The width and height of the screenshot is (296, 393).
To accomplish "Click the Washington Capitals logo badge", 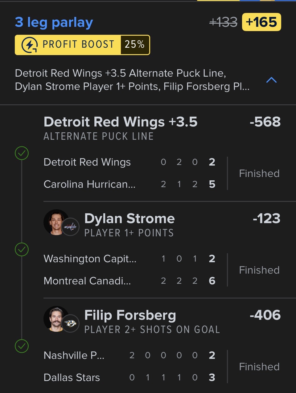I will [71, 227].
